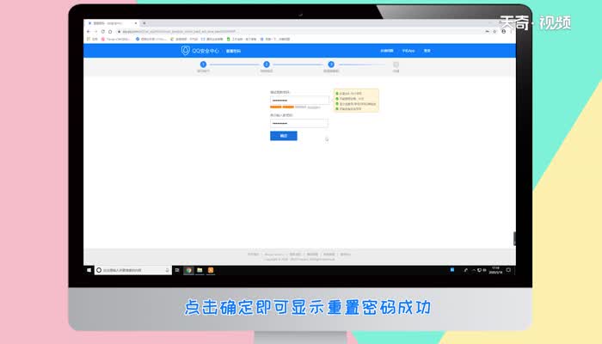The height and width of the screenshot is (344, 602).
Task: Reload the page with the refresh icon
Action: click(103, 32)
